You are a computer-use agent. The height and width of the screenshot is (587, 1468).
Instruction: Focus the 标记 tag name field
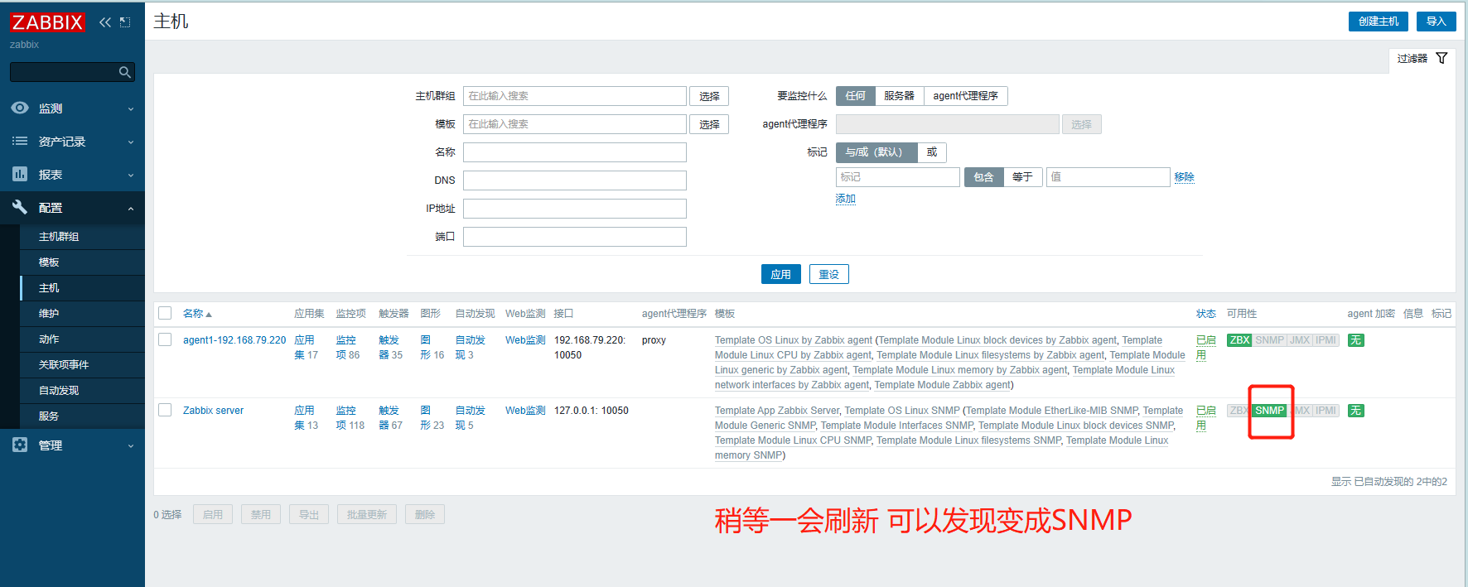(898, 177)
